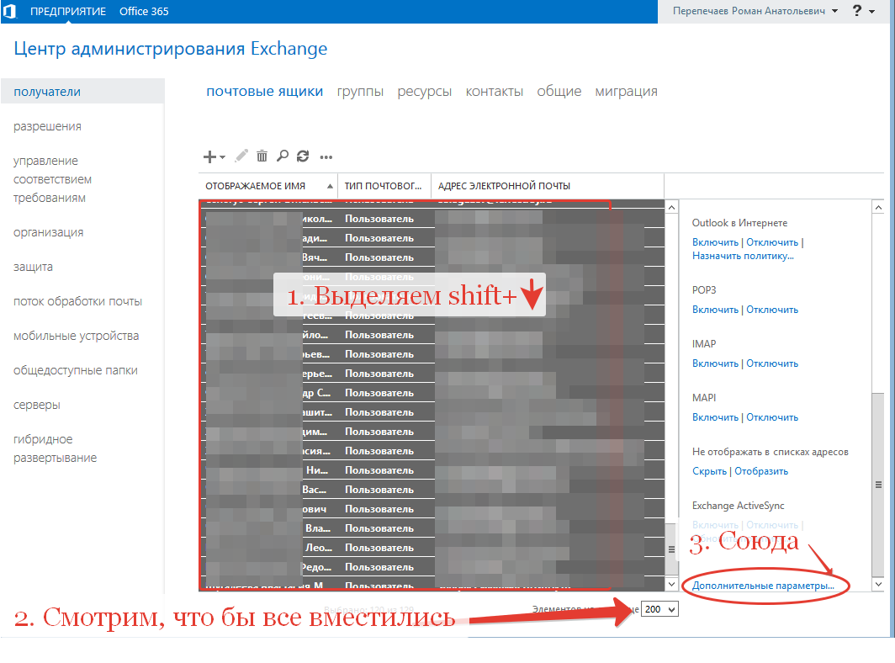Viewport: 895px width, 663px height.
Task: Click the magnifier search icon
Action: click(x=283, y=156)
